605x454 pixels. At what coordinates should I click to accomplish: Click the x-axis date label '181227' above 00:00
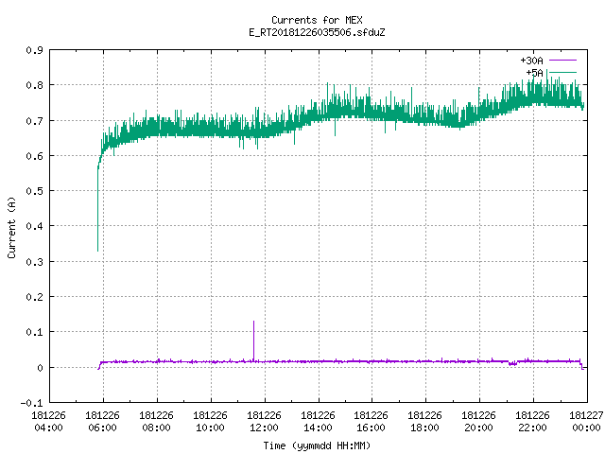tap(586, 415)
